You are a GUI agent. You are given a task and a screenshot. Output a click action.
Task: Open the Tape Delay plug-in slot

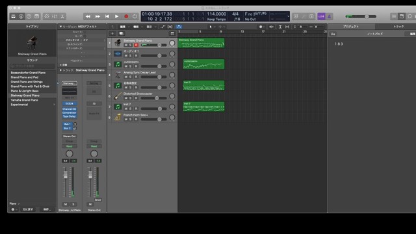tap(70, 116)
